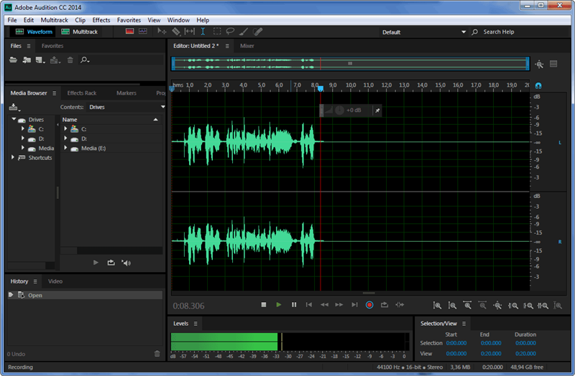Toggle Loop Playback in the transport bar
This screenshot has height=376, width=575.
tap(385, 305)
